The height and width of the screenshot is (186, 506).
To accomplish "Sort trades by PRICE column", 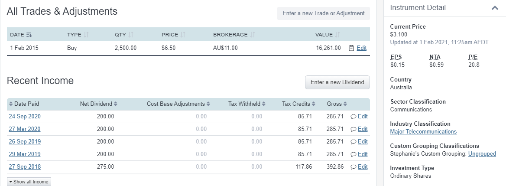I will tap(173, 35).
